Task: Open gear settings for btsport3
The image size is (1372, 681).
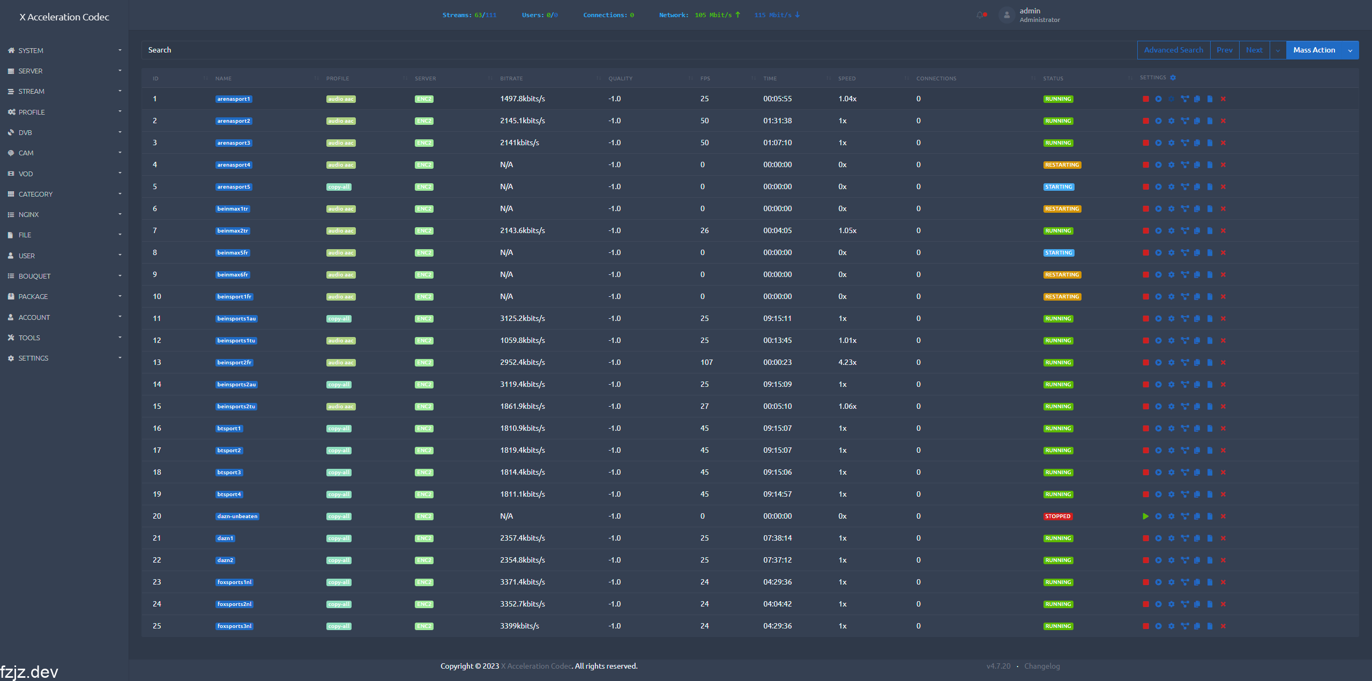Action: pos(1171,473)
